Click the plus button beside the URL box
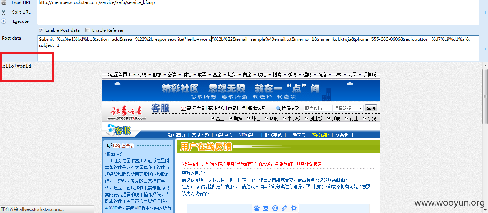This screenshot has height=213, width=488. pyautogui.click(x=485, y=12)
